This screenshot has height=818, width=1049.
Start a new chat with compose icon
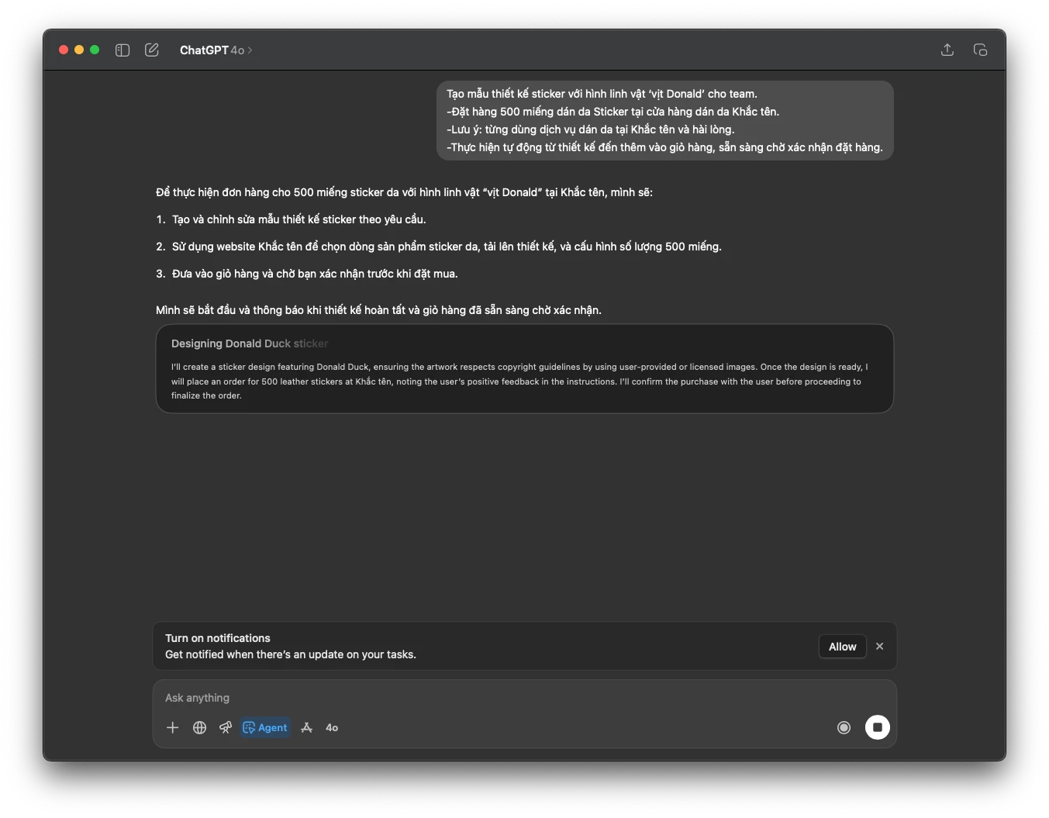[152, 50]
